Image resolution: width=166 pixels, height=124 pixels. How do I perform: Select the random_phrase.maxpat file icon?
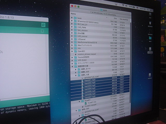coord(75,55)
